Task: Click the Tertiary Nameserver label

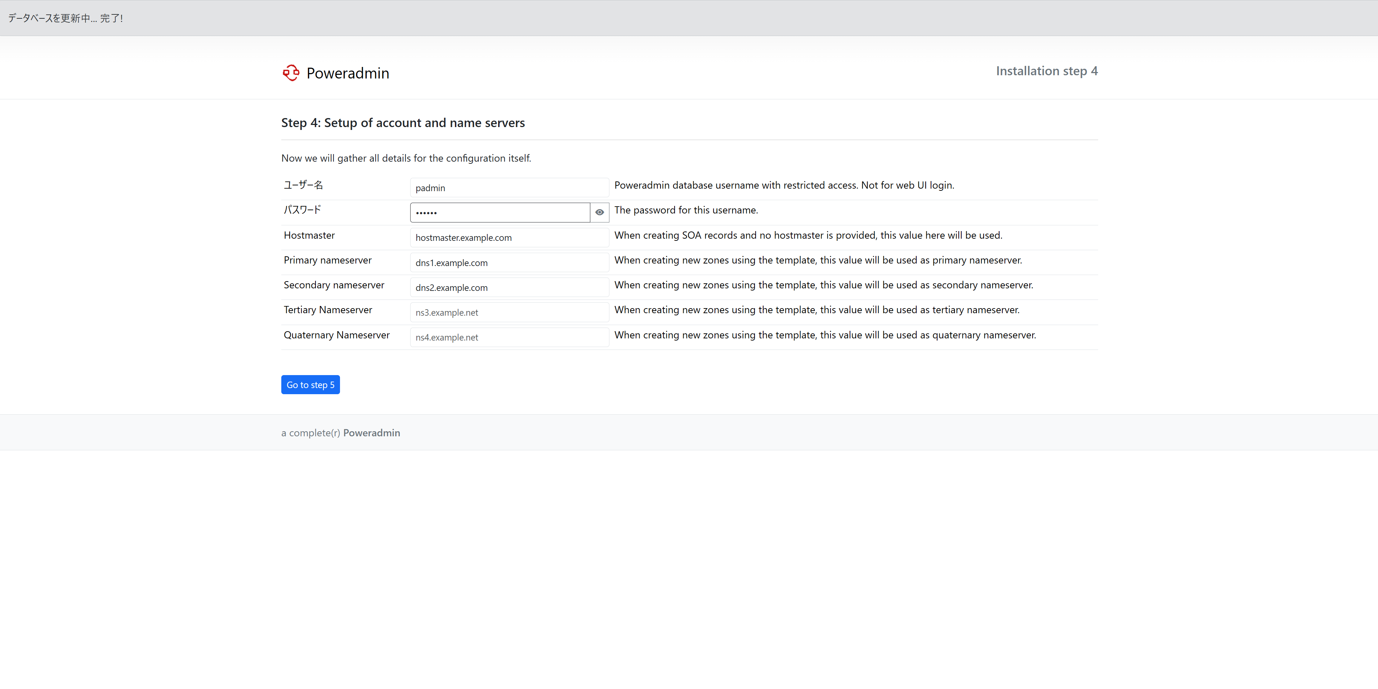Action: [327, 310]
